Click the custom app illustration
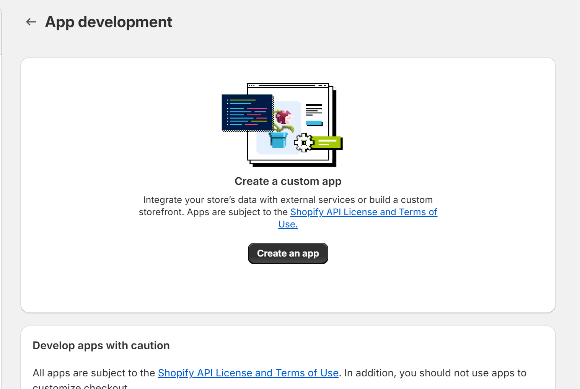 [282, 125]
